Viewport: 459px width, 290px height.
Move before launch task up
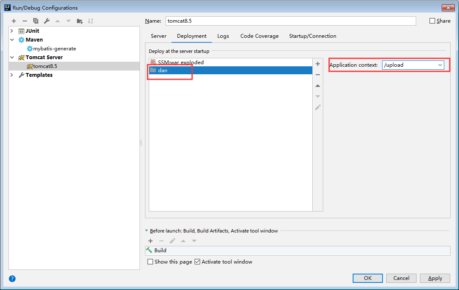coord(183,241)
